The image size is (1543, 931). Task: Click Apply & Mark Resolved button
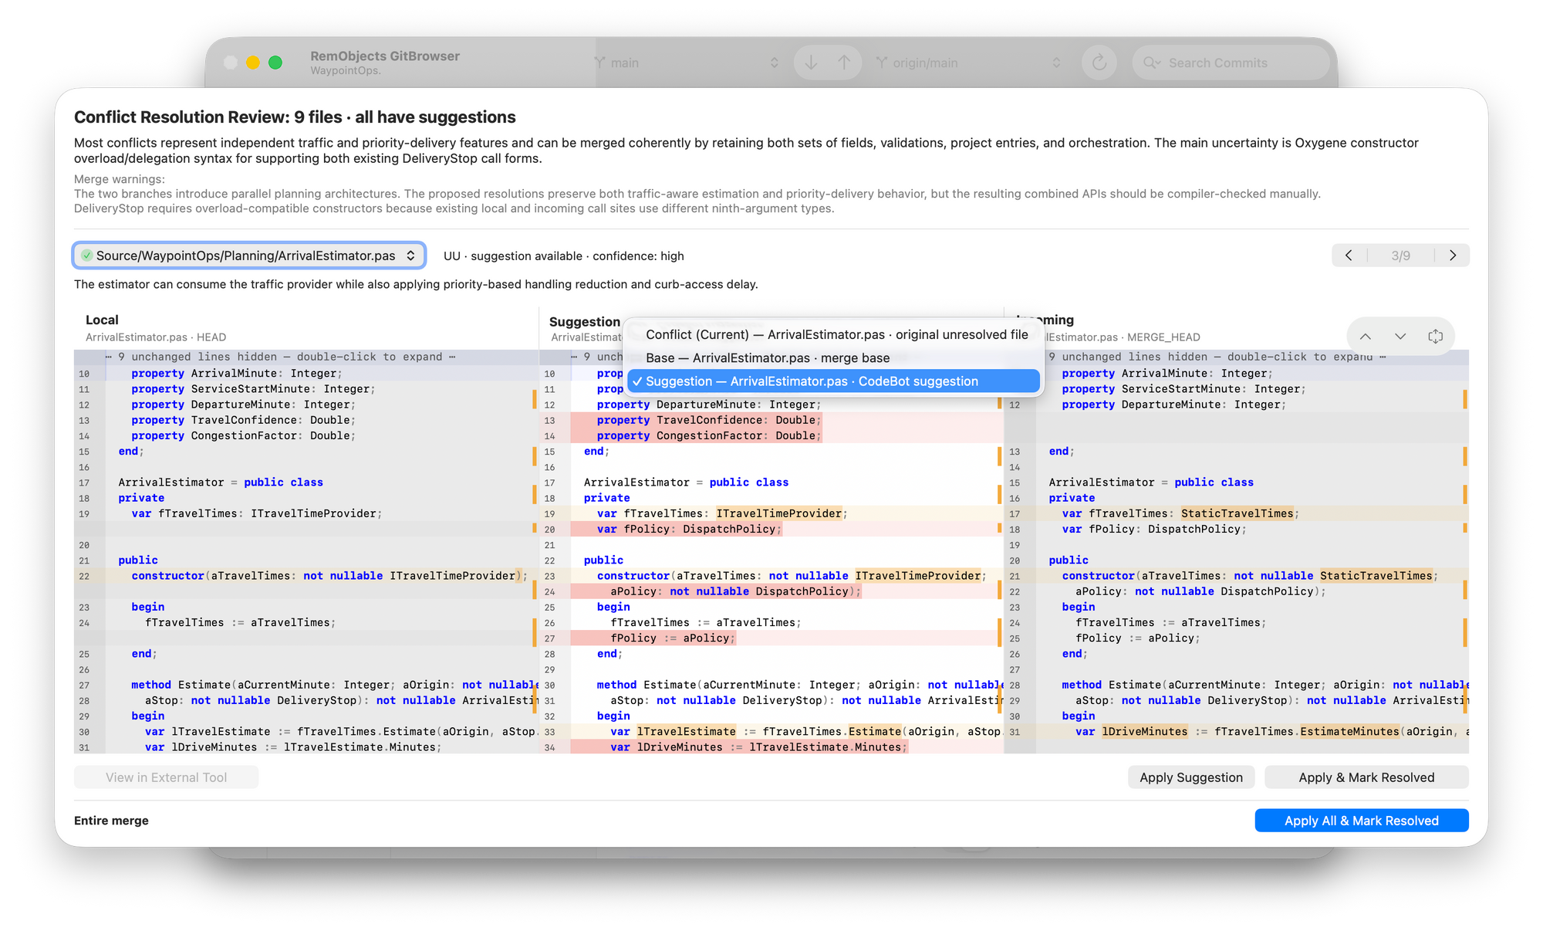[1366, 777]
